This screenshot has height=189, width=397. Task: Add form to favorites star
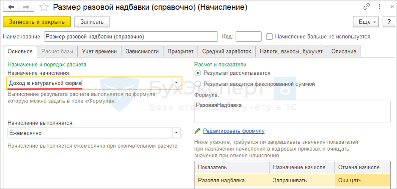tap(43, 7)
